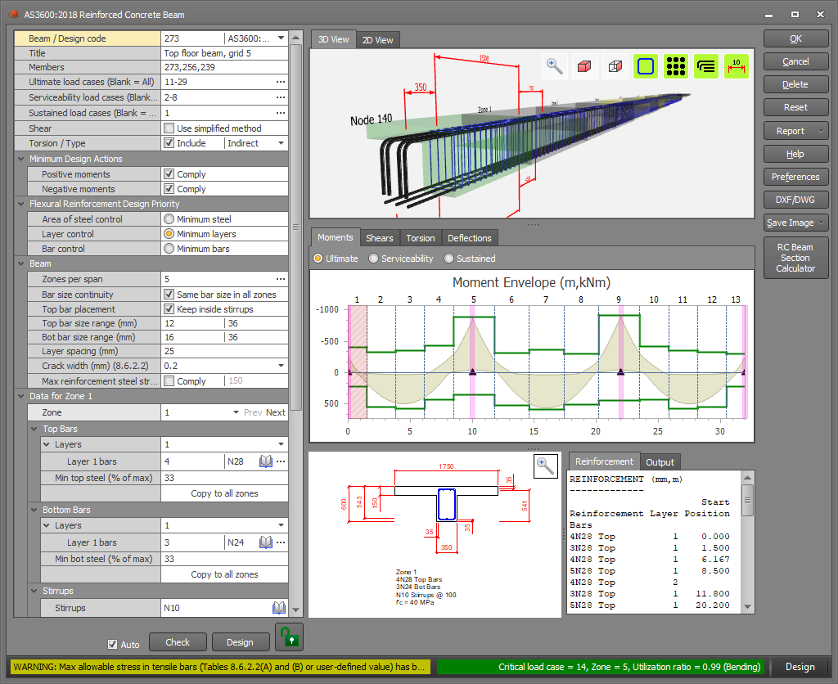The height and width of the screenshot is (684, 838).
Task: Toggle the bar dots grid display icon
Action: pyautogui.click(x=675, y=66)
